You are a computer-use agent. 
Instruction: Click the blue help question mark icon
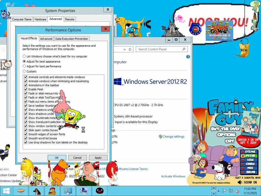coord(188,57)
